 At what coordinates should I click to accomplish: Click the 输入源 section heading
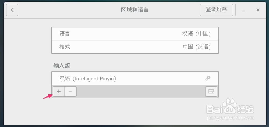pyautogui.click(x=62, y=65)
